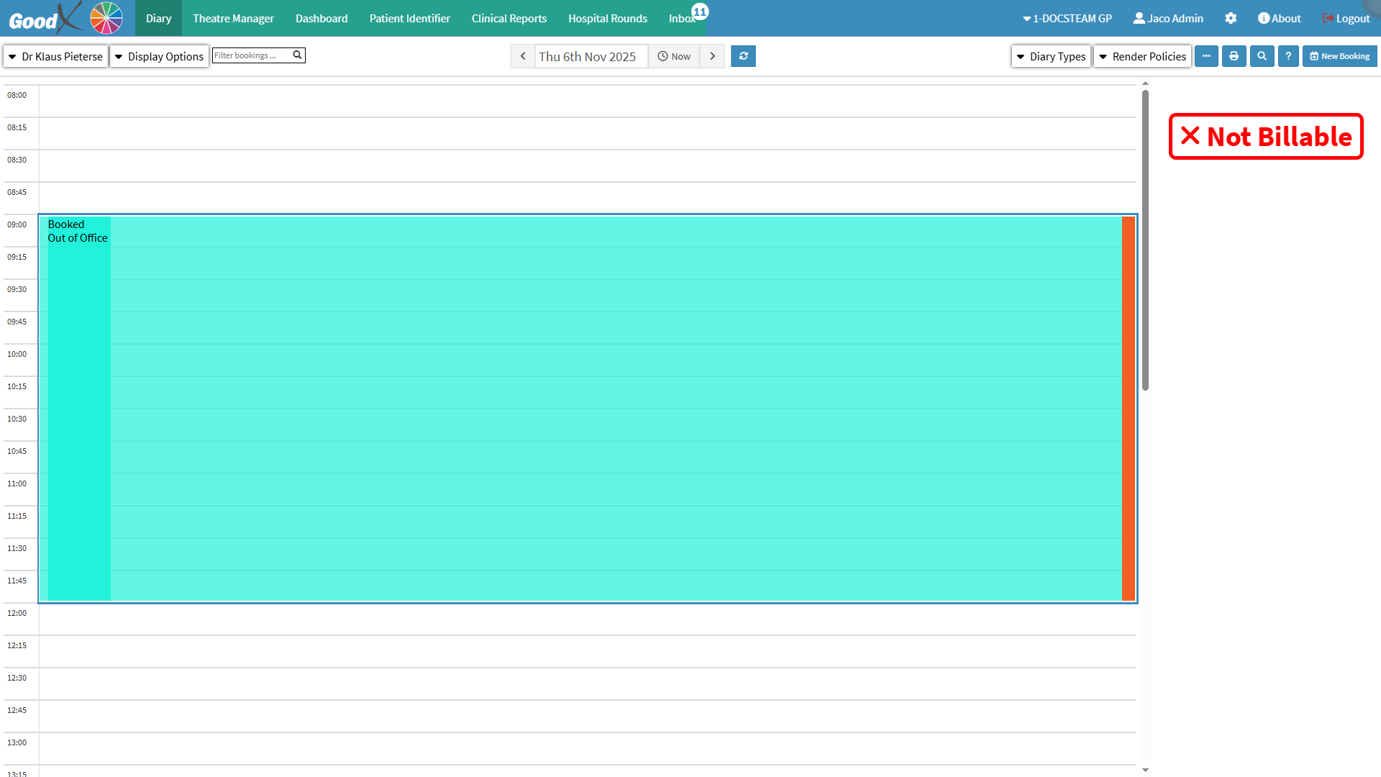Open the Display Options dropdown
Image resolution: width=1381 pixels, height=777 pixels.
click(x=159, y=56)
